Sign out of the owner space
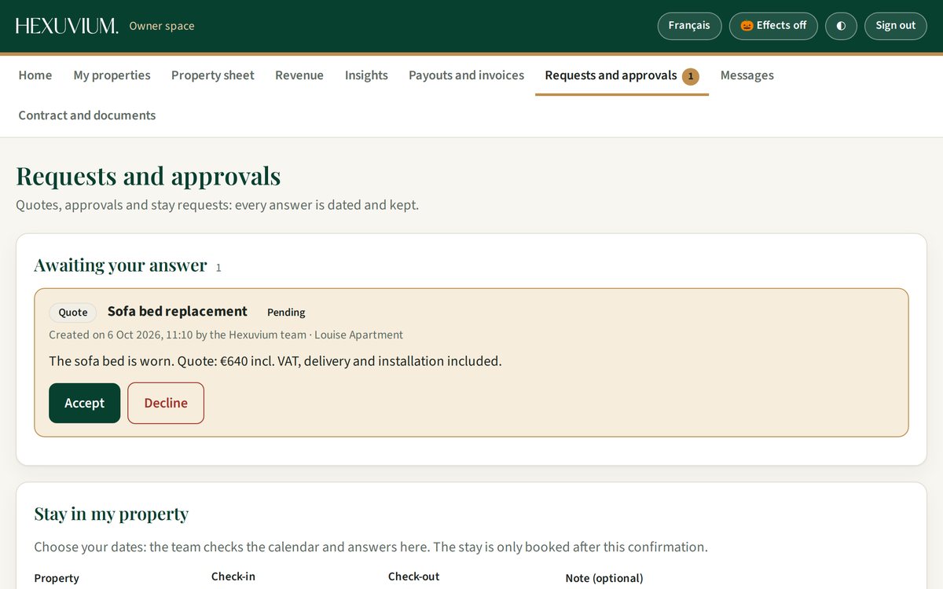Viewport: 943px width, 589px height. (896, 26)
